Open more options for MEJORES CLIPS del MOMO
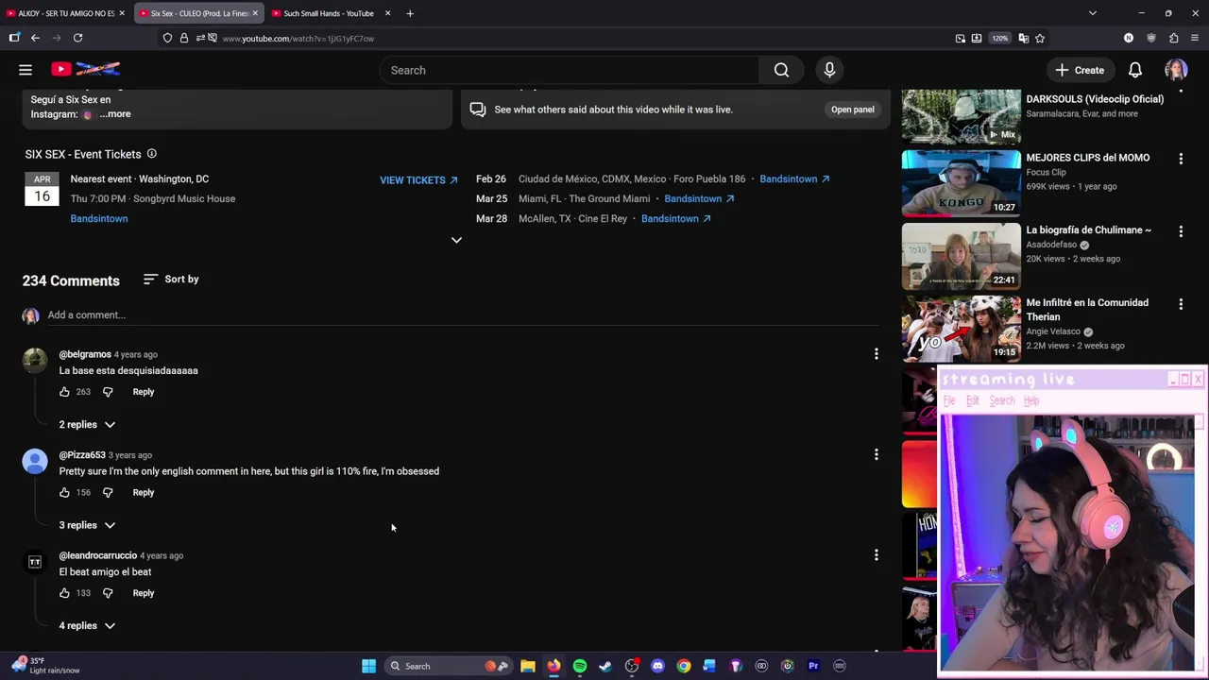Image resolution: width=1209 pixels, height=680 pixels. coord(1181,159)
